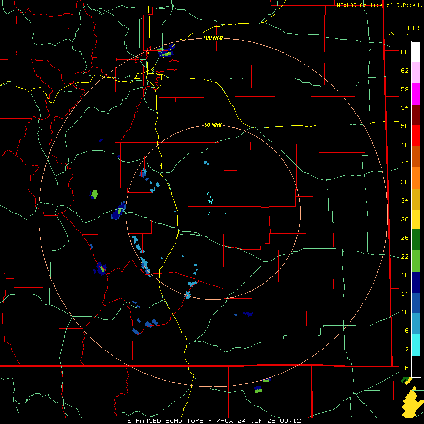Click the '14' legend value

[405, 294]
